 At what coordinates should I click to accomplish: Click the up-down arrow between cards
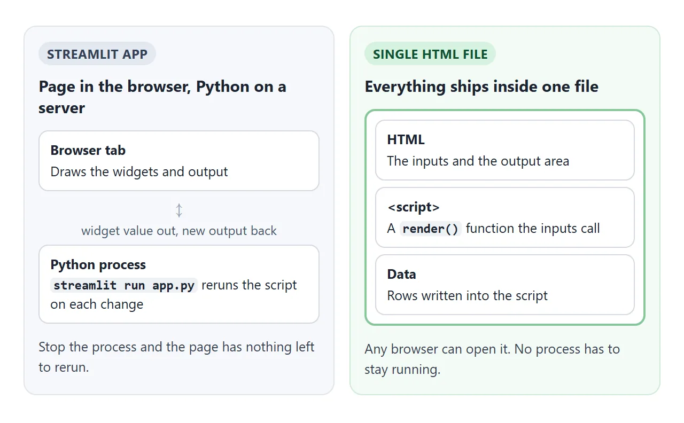click(179, 210)
